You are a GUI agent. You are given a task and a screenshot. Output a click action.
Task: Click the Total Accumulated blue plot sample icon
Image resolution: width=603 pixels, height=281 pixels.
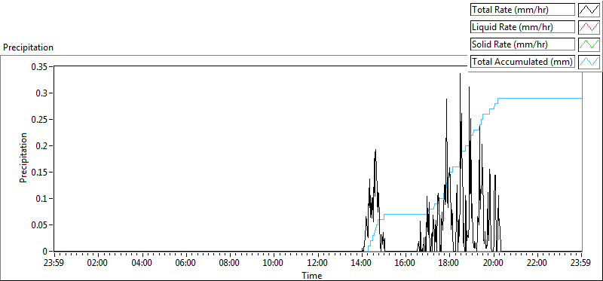click(589, 62)
